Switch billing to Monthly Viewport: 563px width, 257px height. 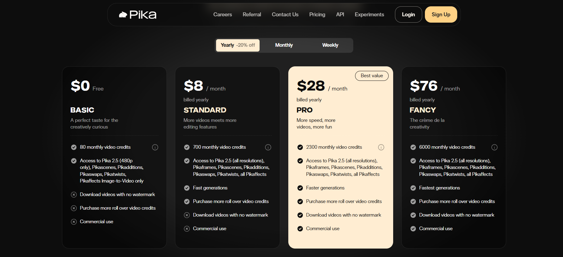click(284, 45)
